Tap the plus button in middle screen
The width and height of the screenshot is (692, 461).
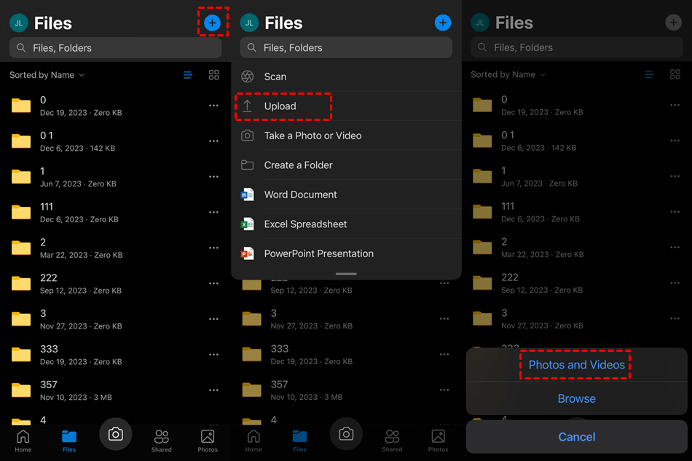pyautogui.click(x=443, y=23)
